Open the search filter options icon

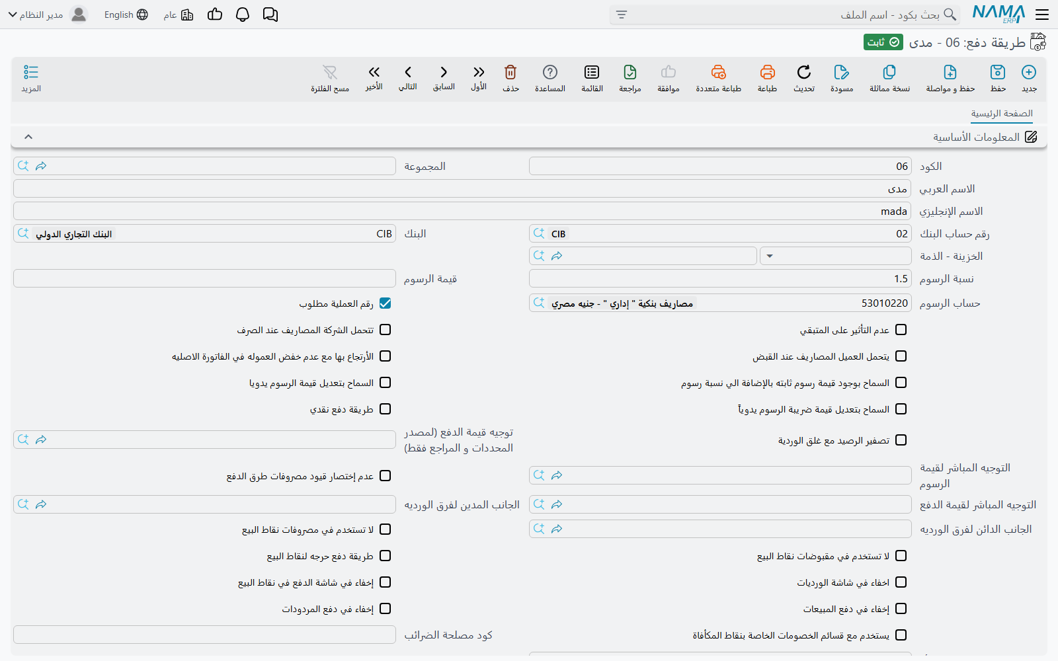[x=622, y=15]
